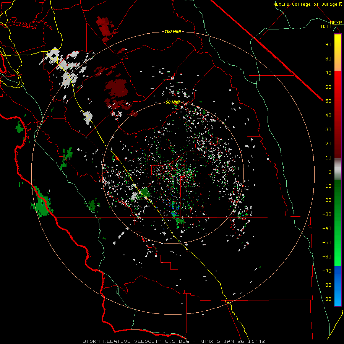344x344 pixels.
Task: Click the 70 value on velocity scale
Action: pyautogui.click(x=328, y=73)
